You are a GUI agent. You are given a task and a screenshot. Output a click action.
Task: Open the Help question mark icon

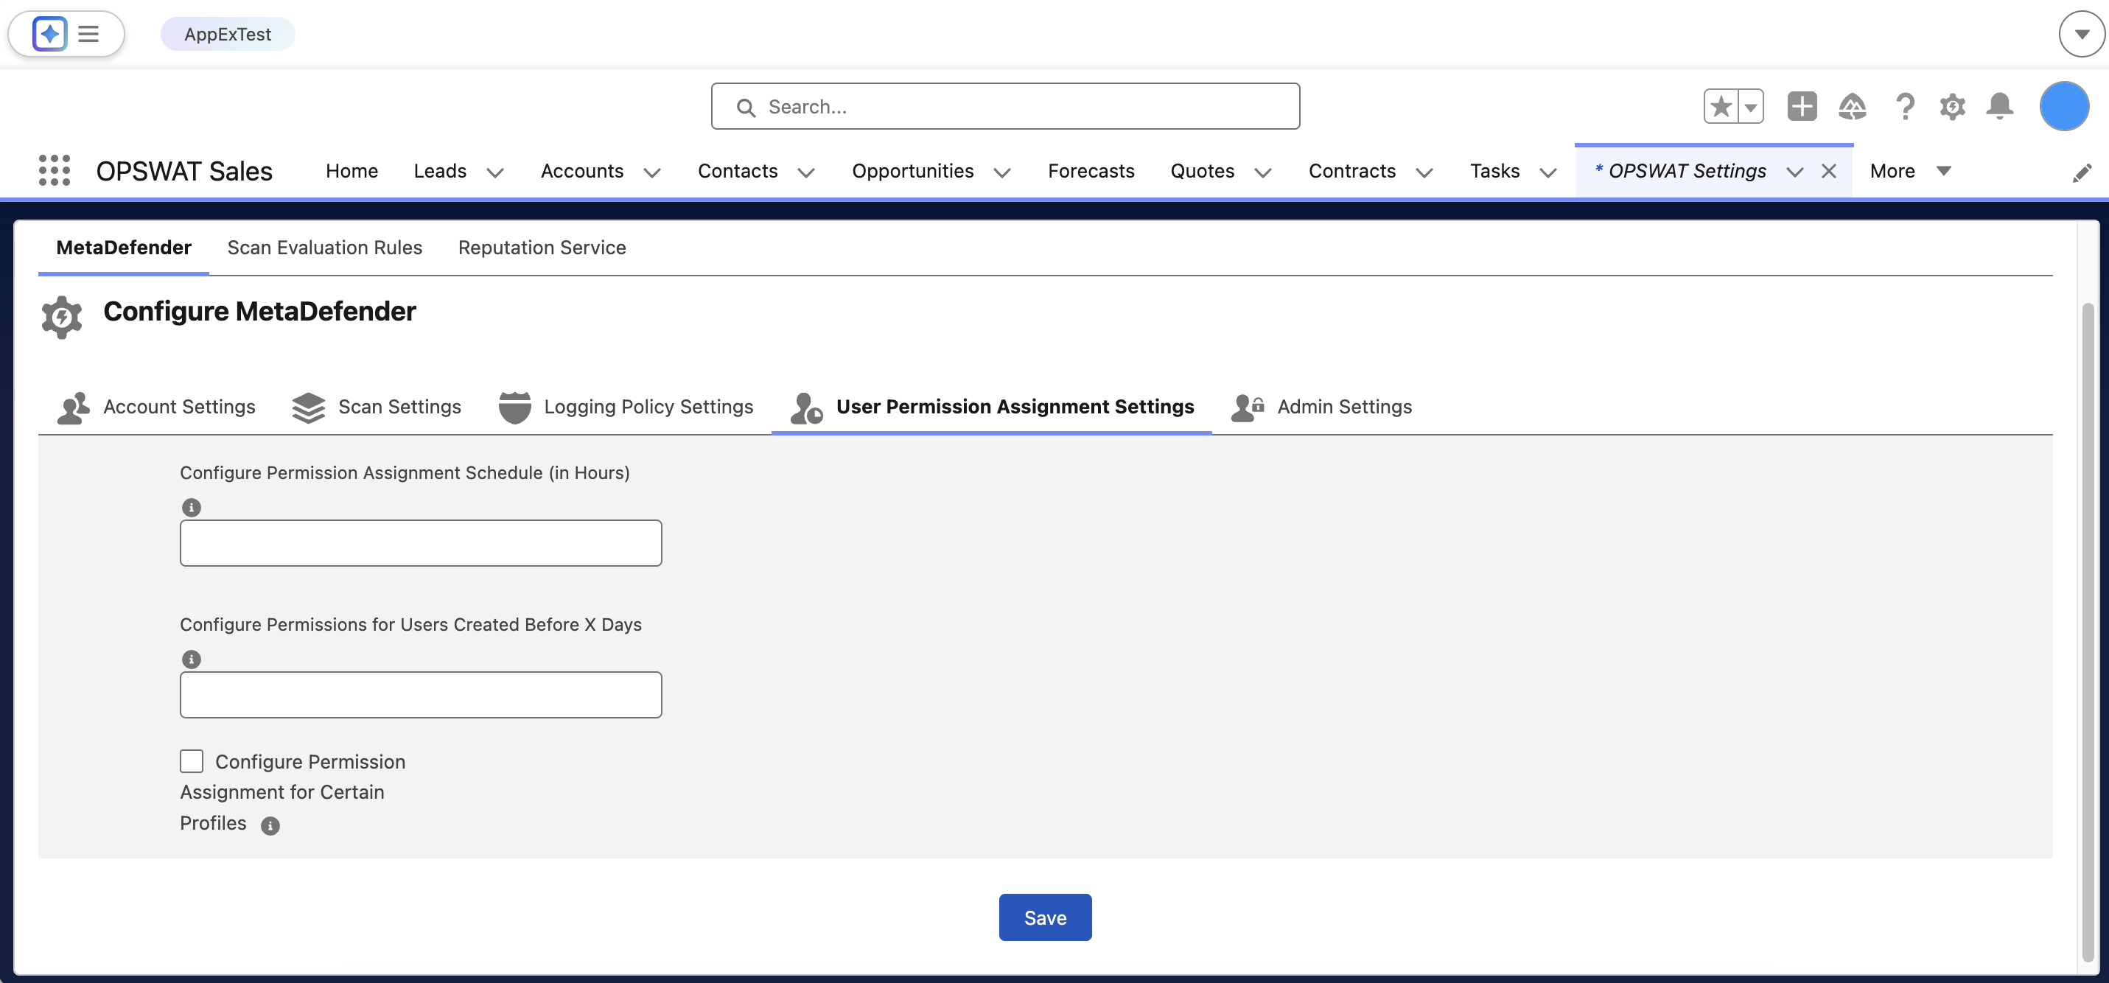1904,106
